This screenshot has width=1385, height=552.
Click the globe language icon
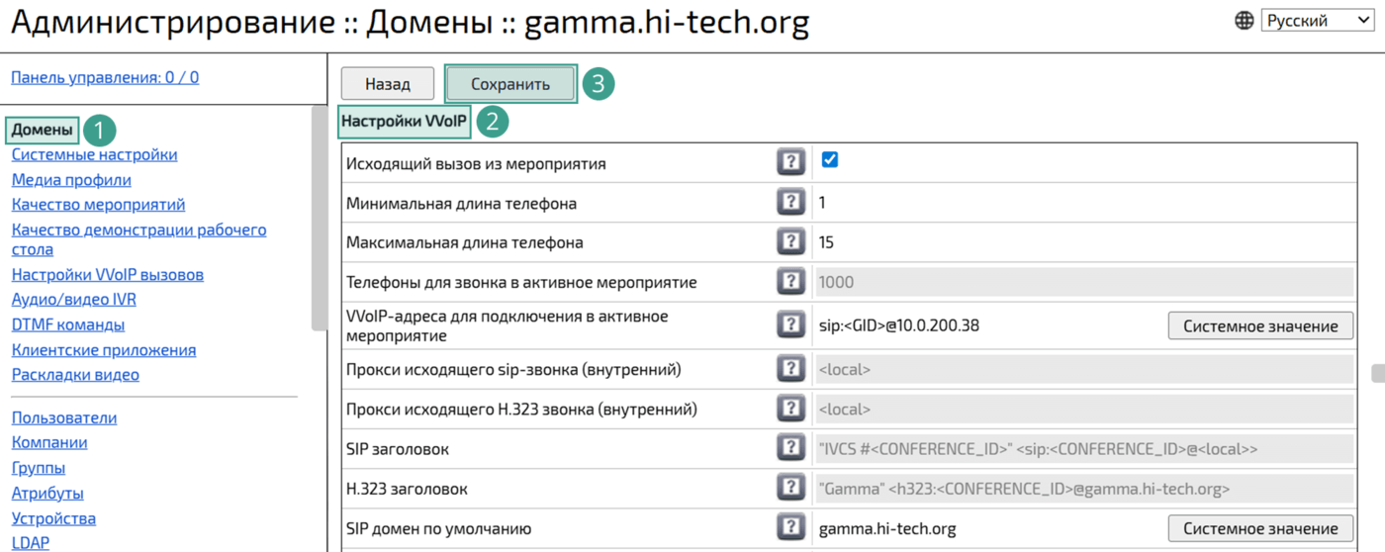pyautogui.click(x=1245, y=21)
